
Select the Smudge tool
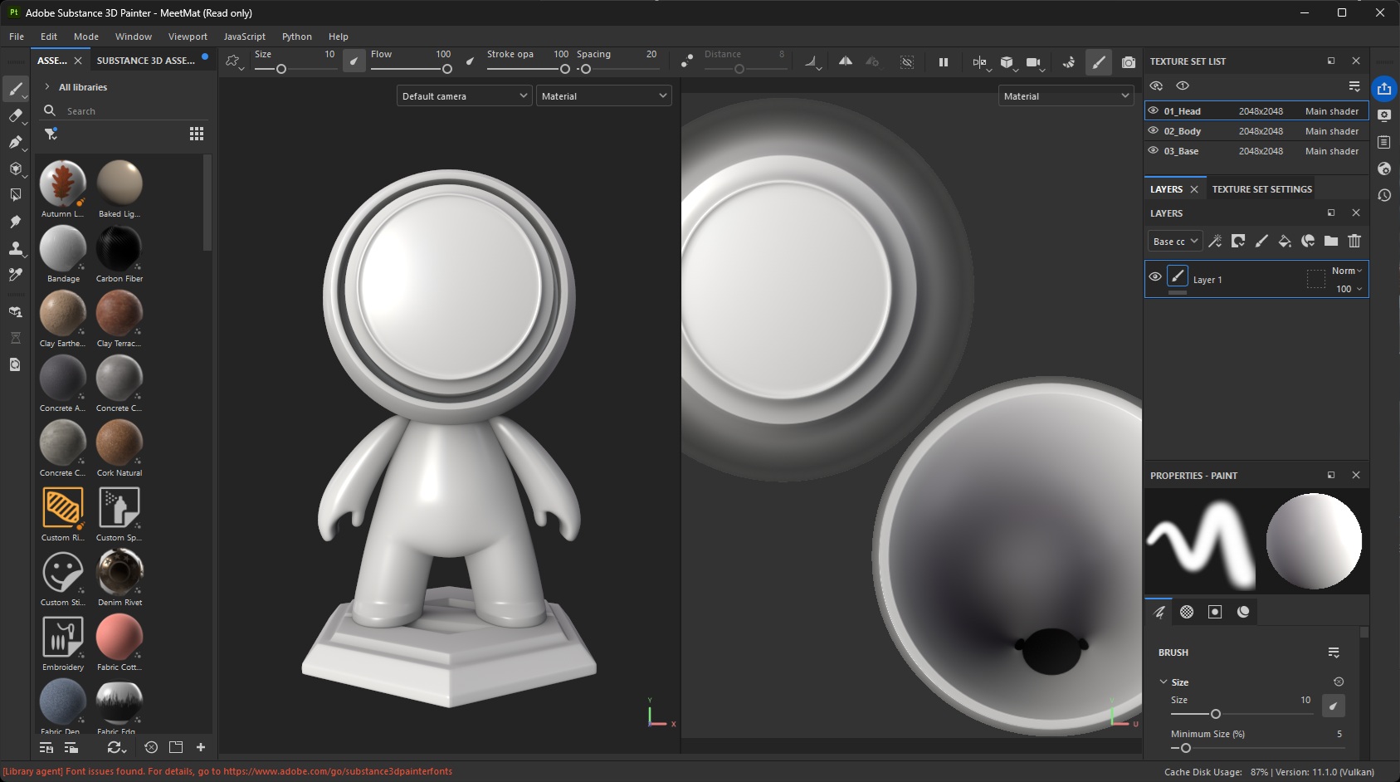click(x=15, y=222)
